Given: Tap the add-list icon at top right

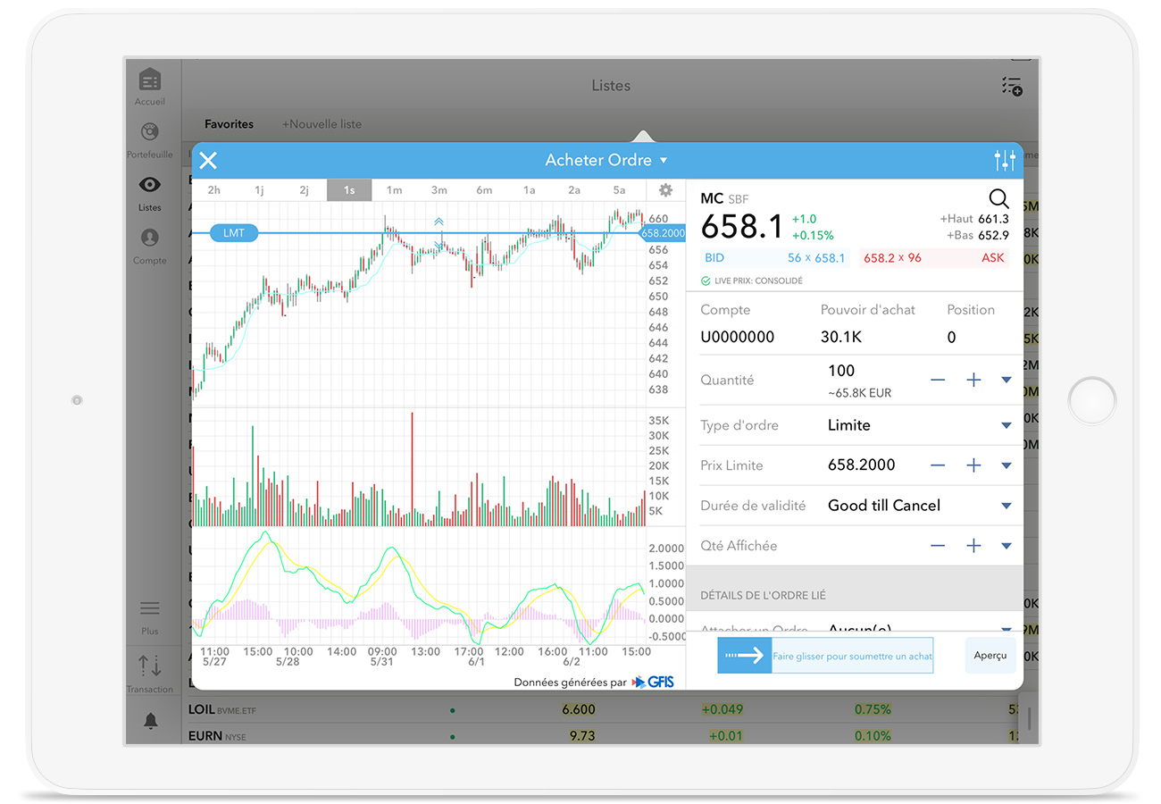Looking at the screenshot, I should tap(1011, 86).
